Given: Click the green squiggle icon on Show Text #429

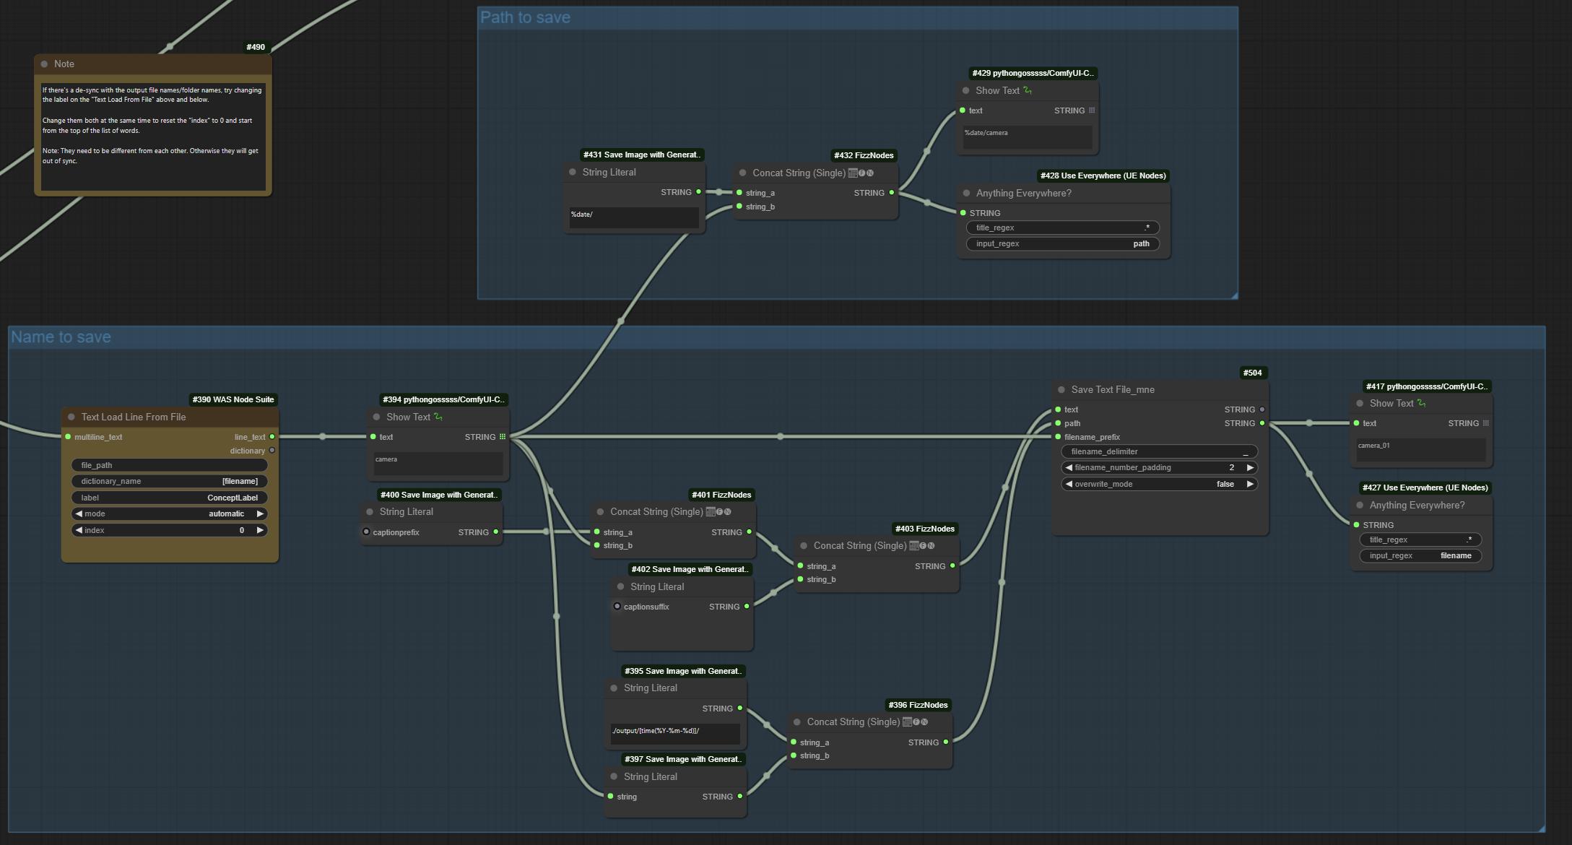Looking at the screenshot, I should coord(1028,91).
